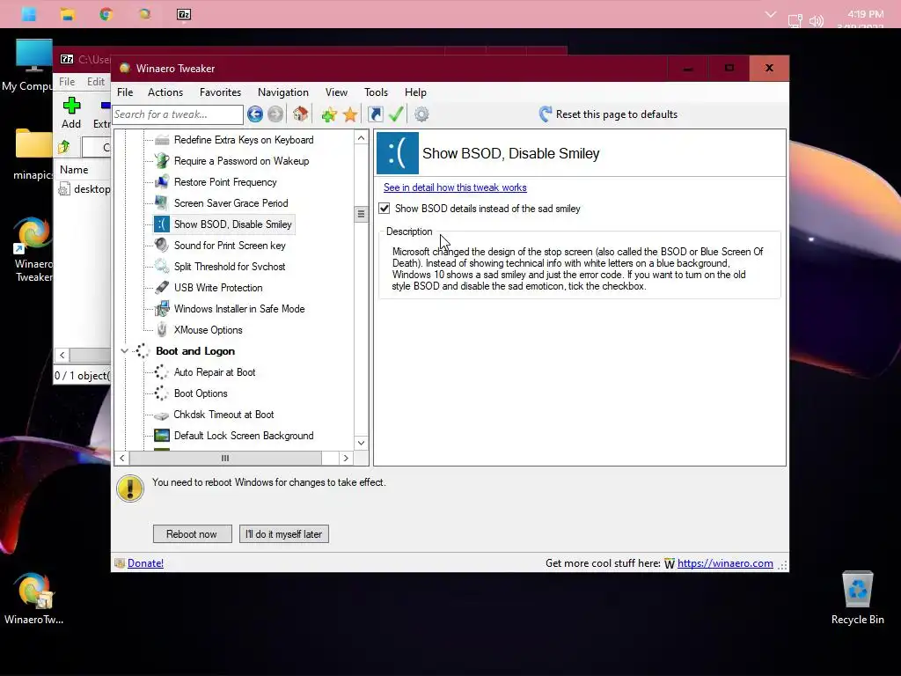This screenshot has width=901, height=676.
Task: Open the View menu
Action: (336, 92)
